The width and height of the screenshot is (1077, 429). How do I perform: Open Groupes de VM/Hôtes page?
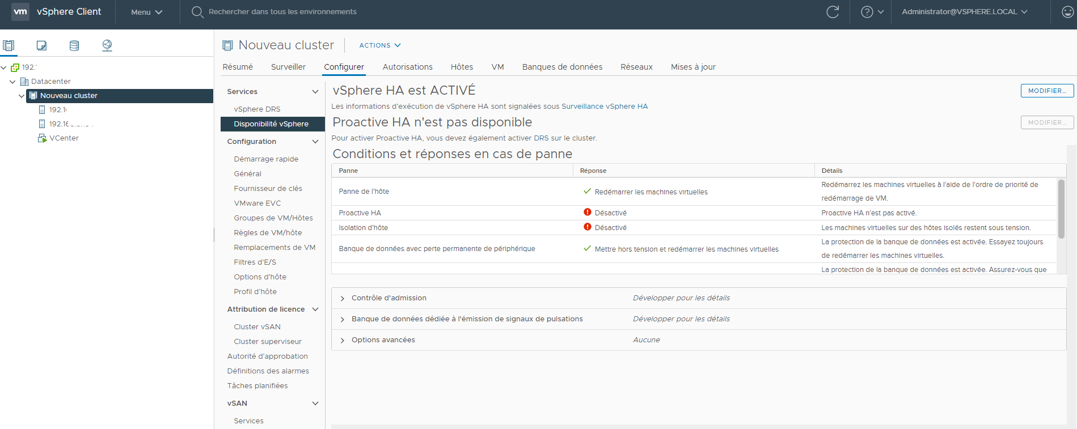(273, 218)
